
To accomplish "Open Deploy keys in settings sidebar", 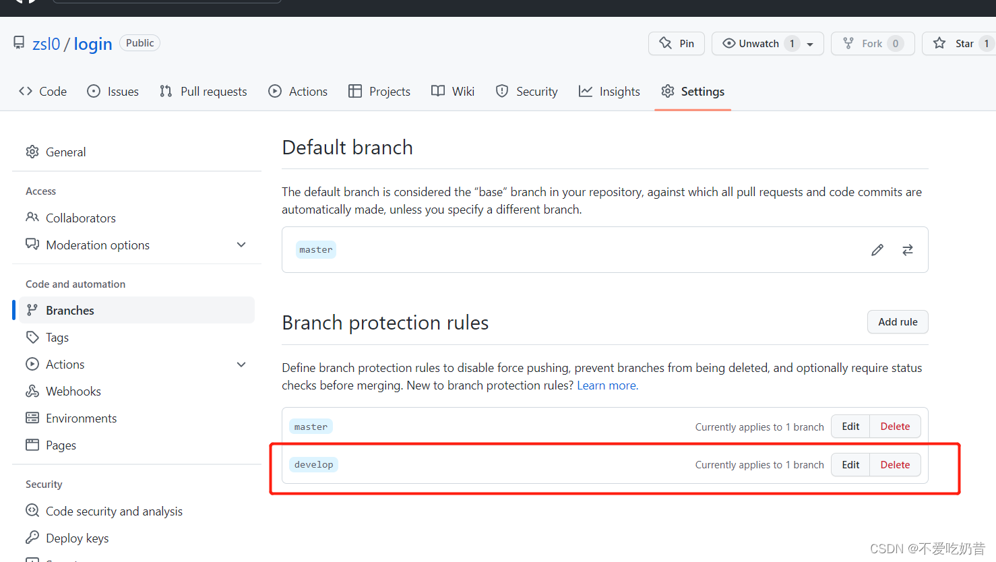I will tap(137, 538).
